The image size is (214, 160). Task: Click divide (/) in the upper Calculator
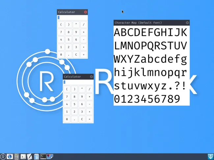[x=84, y=25]
